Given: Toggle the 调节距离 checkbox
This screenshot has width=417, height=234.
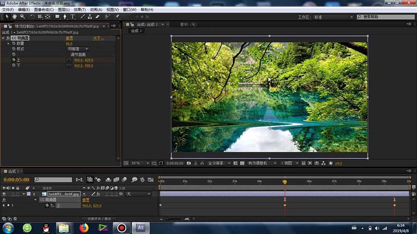Looking at the screenshot, I should click(68, 55).
